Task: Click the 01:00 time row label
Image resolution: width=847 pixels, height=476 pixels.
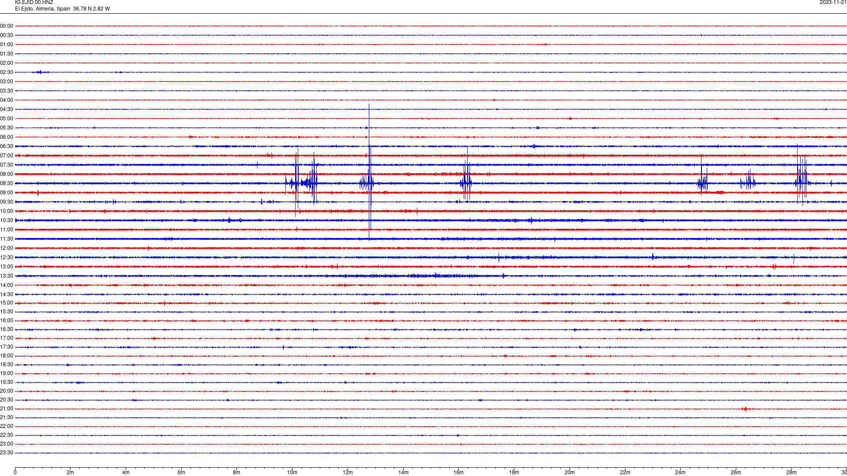Action: [x=7, y=45]
